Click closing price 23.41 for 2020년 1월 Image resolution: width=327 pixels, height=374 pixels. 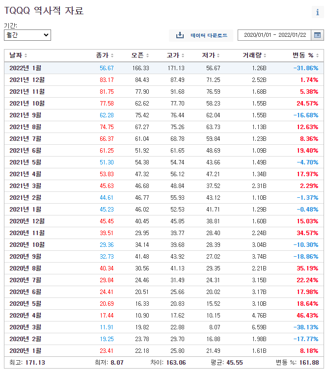tap(107, 351)
